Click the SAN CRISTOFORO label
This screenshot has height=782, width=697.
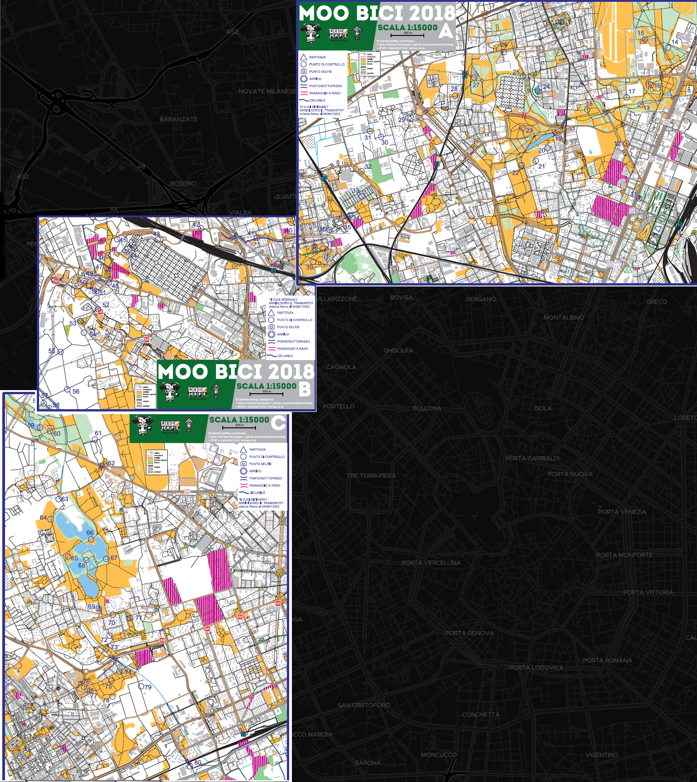[x=364, y=705]
